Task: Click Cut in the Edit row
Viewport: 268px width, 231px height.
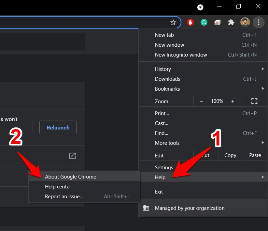Action: [x=206, y=155]
